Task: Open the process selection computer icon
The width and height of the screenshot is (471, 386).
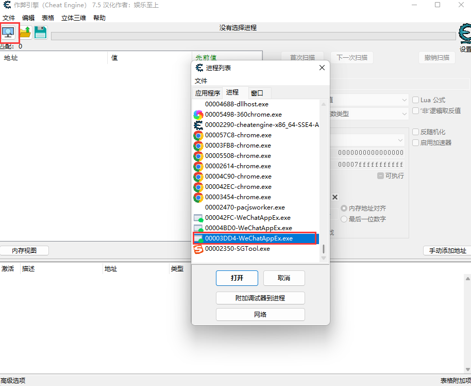Action: (8, 32)
